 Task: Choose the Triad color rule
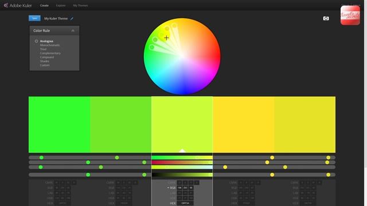click(43, 49)
